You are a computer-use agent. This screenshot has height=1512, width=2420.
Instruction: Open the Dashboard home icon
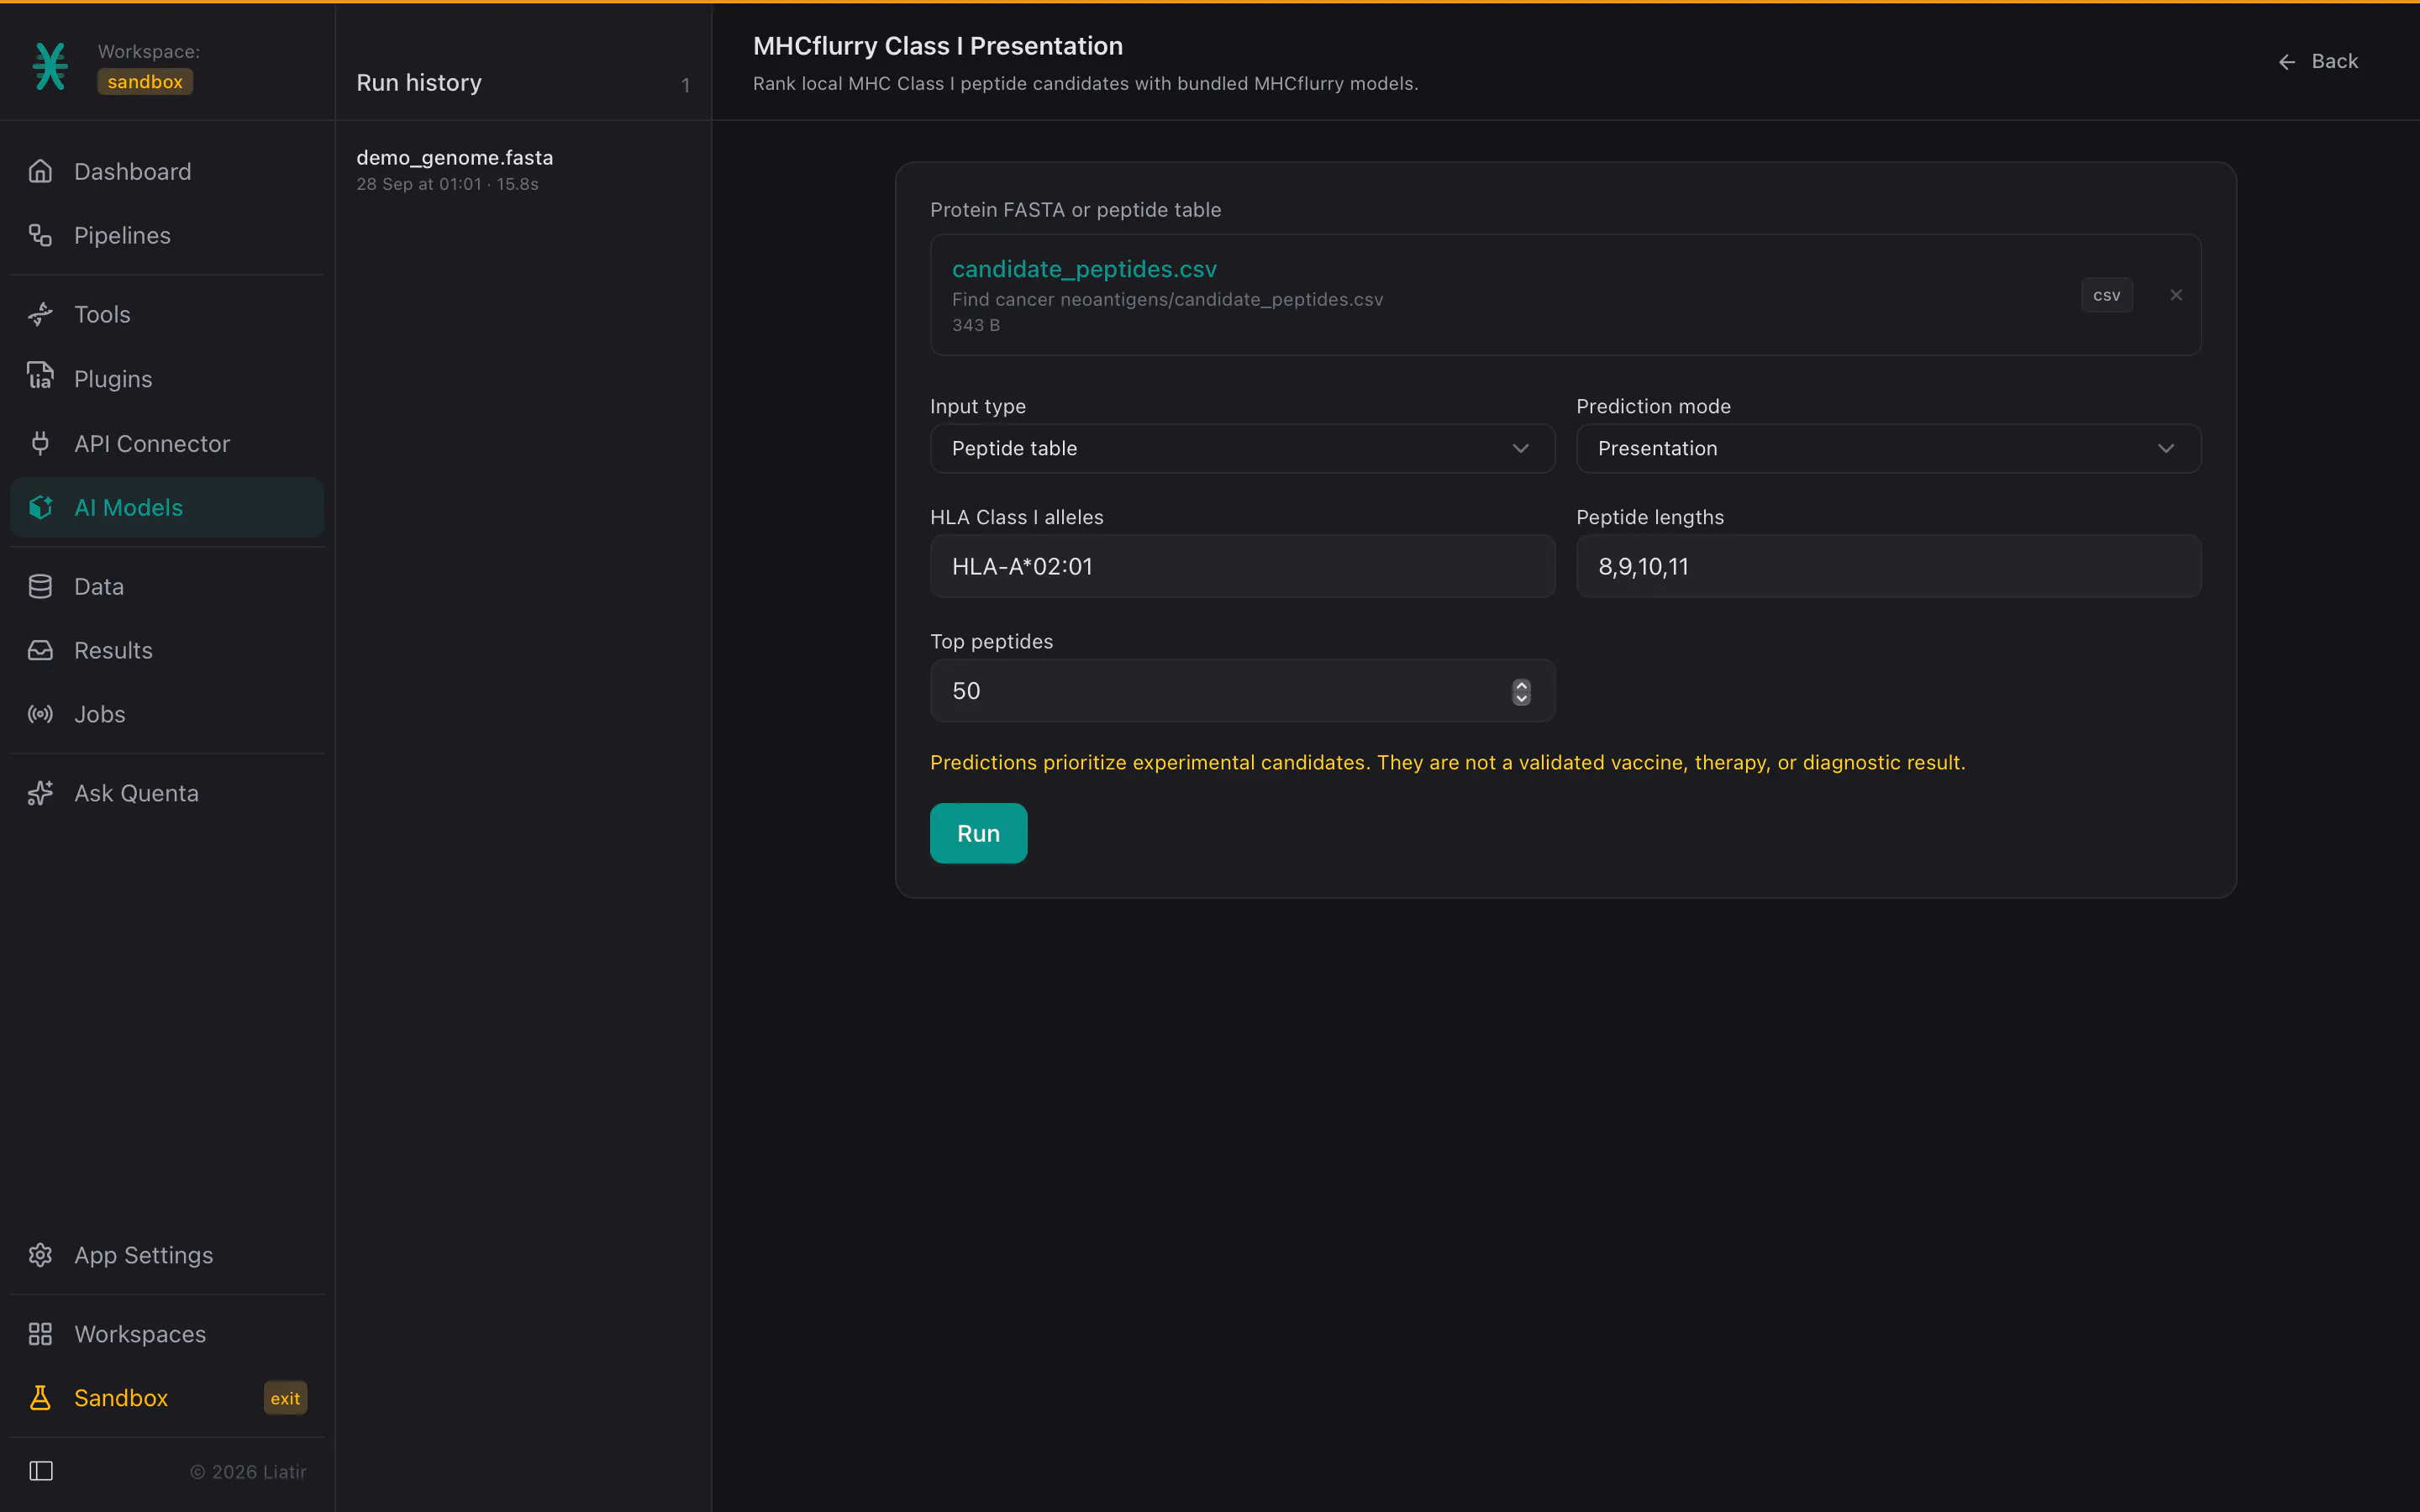pyautogui.click(x=40, y=171)
